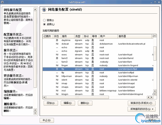Screen dimensions: 162x125
Task: Select the echo dgram udp row
Action: [x=98, y=51]
